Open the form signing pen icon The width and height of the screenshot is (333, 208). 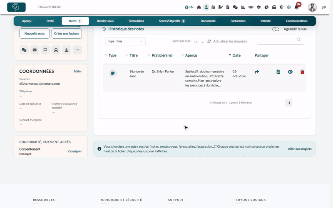click(221, 7)
